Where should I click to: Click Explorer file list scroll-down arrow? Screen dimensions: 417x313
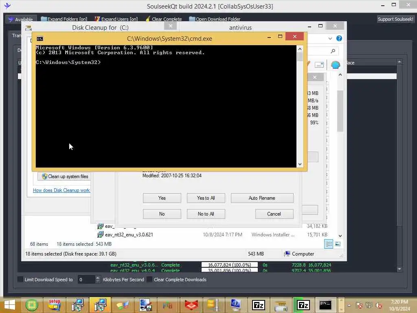click(x=340, y=236)
